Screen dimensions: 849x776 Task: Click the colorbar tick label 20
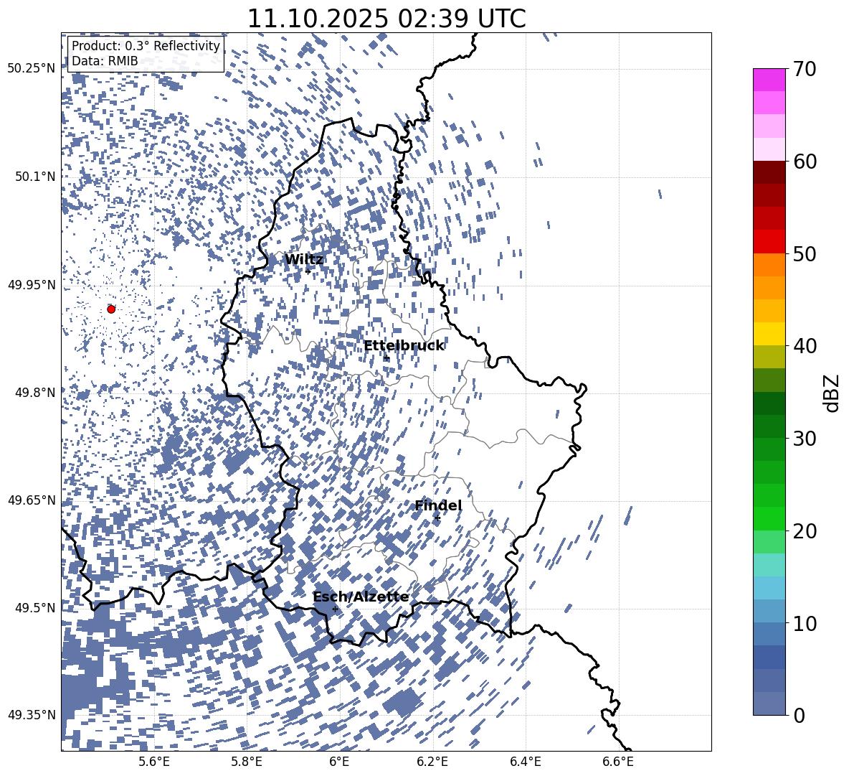coord(805,530)
